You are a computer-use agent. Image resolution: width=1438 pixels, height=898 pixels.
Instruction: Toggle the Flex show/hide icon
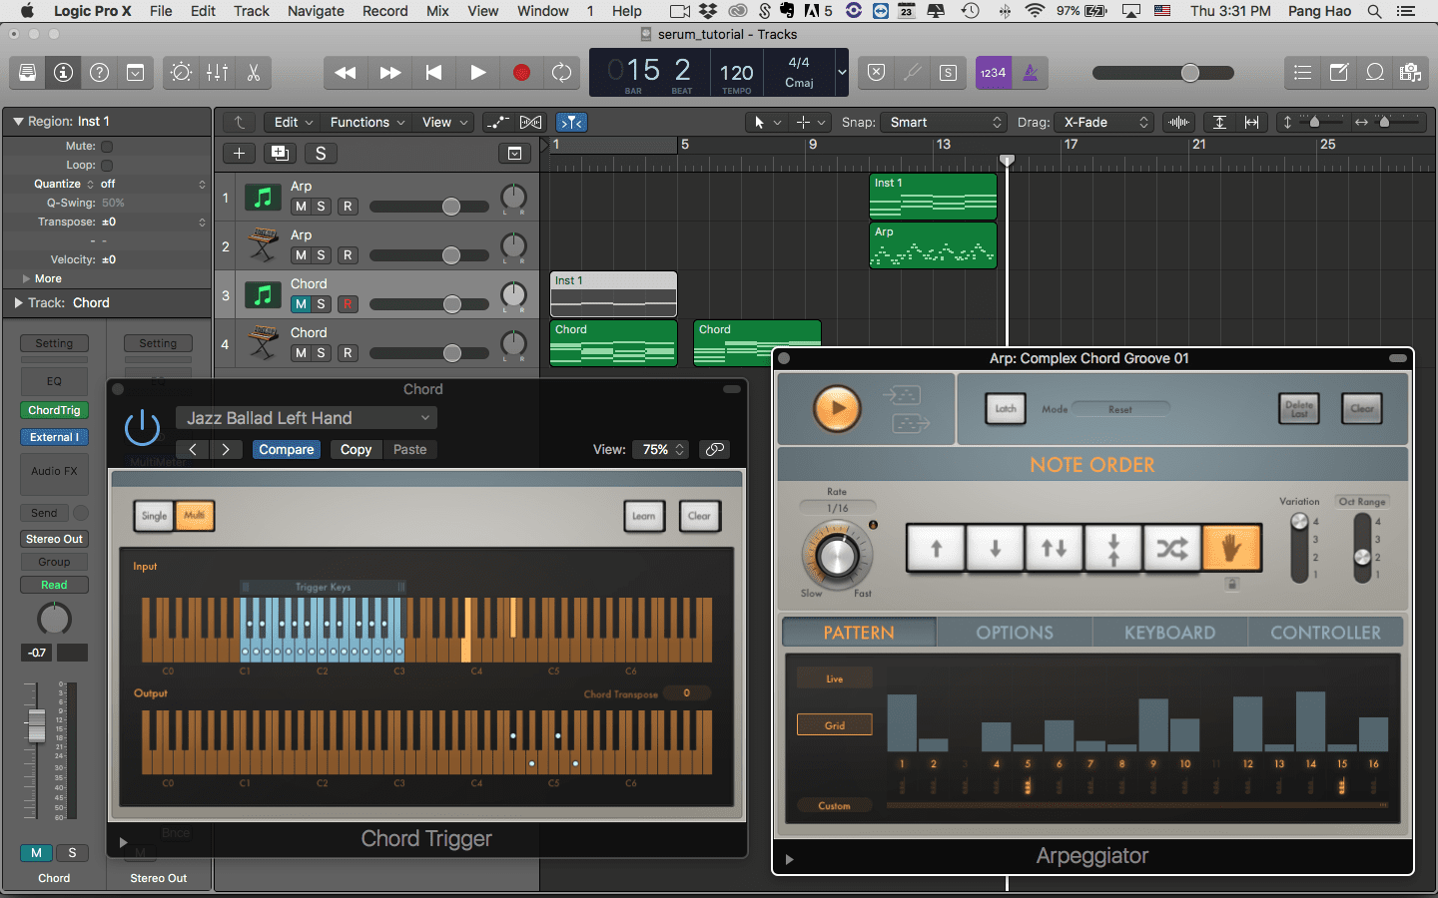click(531, 122)
